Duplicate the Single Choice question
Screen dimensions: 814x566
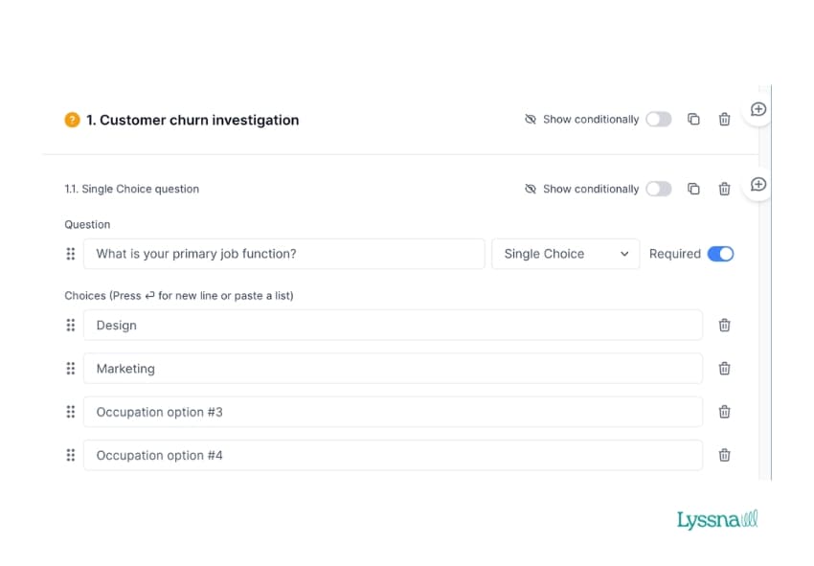click(693, 189)
